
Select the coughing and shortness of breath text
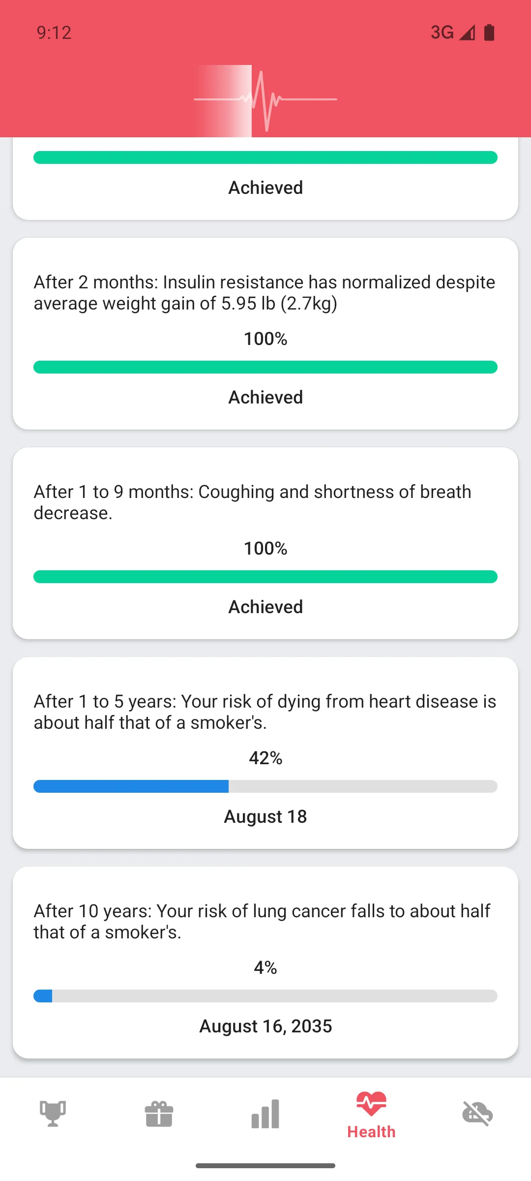tap(252, 502)
